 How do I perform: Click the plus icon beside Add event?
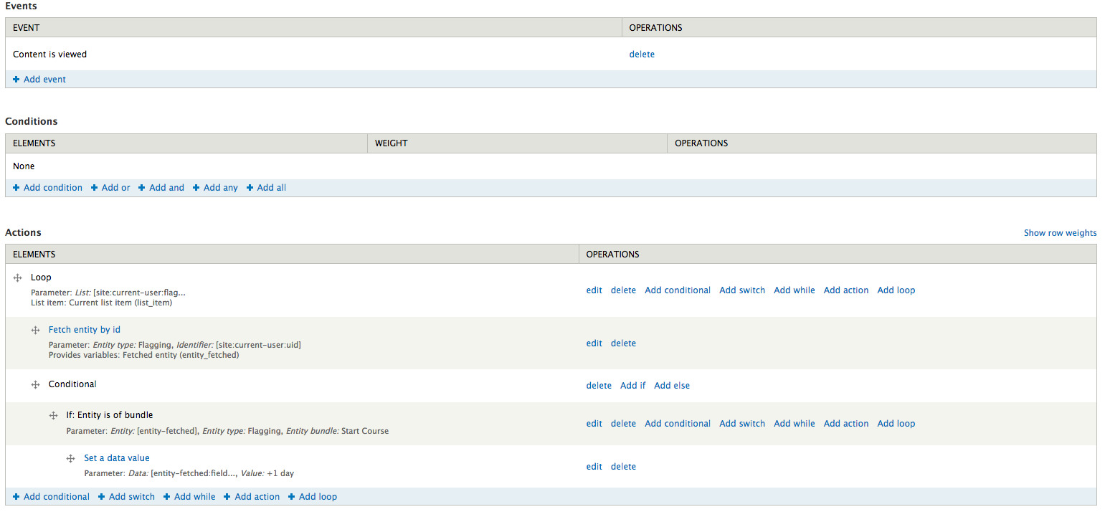[x=16, y=79]
